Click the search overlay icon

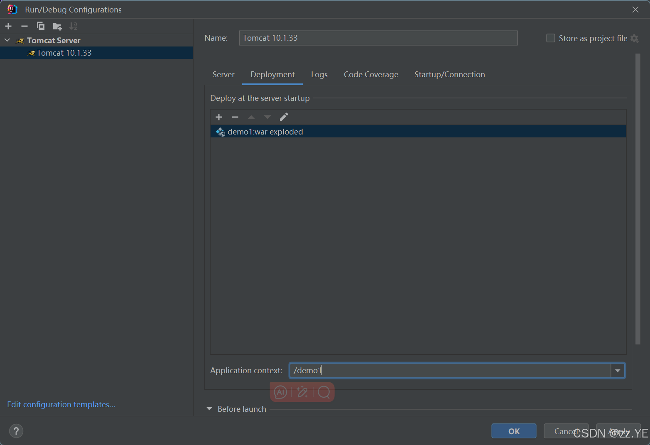coord(324,392)
